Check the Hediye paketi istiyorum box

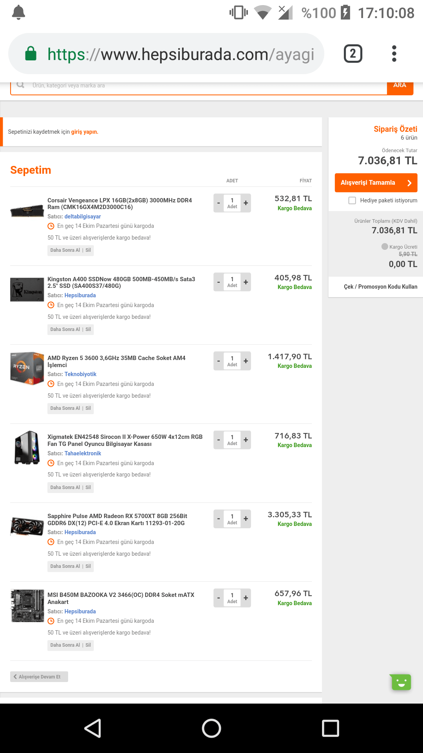352,200
